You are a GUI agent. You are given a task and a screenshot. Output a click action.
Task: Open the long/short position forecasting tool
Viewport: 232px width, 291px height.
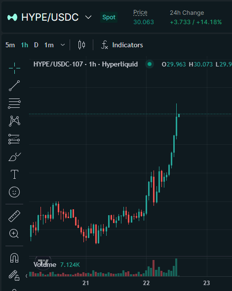pyautogui.click(x=14, y=139)
